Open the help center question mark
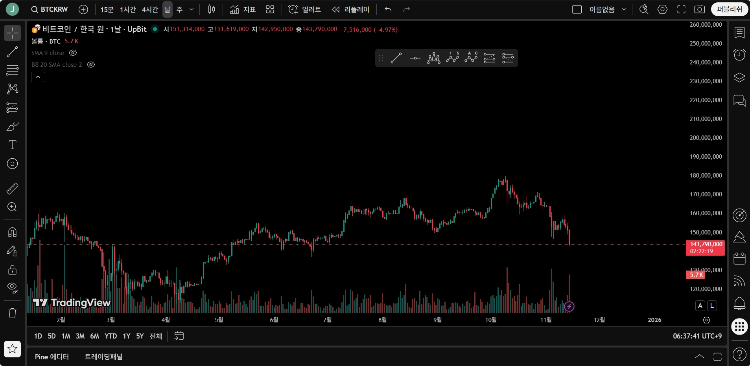This screenshot has width=750, height=366. coord(740,355)
